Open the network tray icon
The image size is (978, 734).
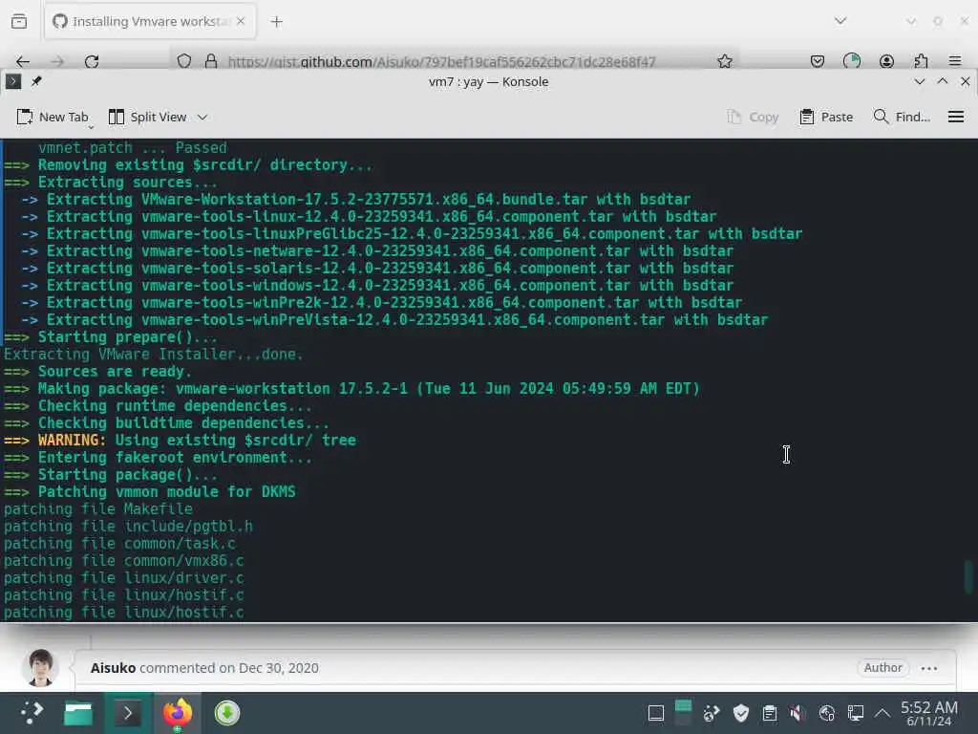pyautogui.click(x=826, y=713)
